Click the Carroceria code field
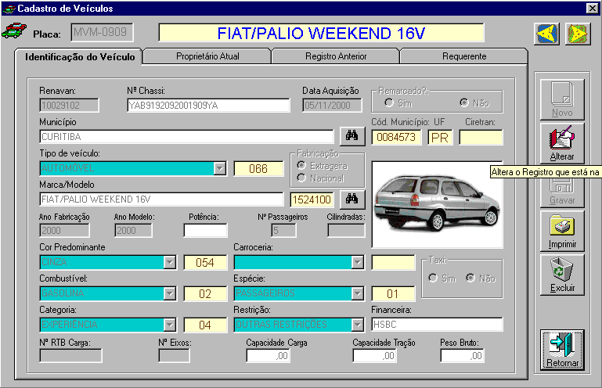Image resolution: width=602 pixels, height=388 pixels. click(393, 263)
